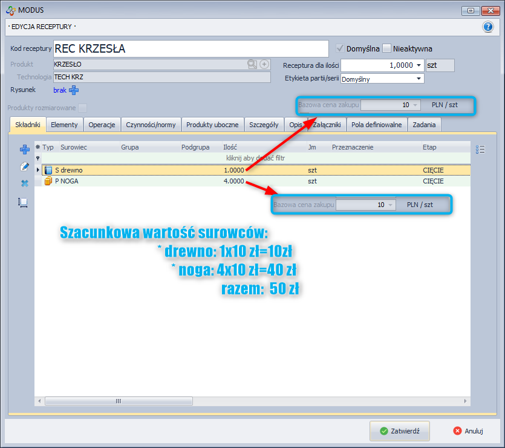The image size is (505, 448).
Task: Open column chooser icon at grid right
Action: coord(481,150)
